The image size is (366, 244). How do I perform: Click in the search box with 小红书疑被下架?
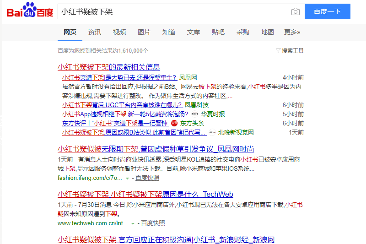tap(181, 11)
